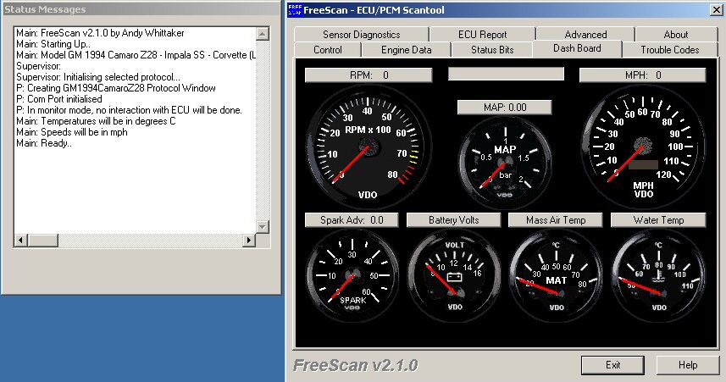Select the 'Main: Ready..' message line
The width and height of the screenshot is (726, 382).
tap(44, 143)
